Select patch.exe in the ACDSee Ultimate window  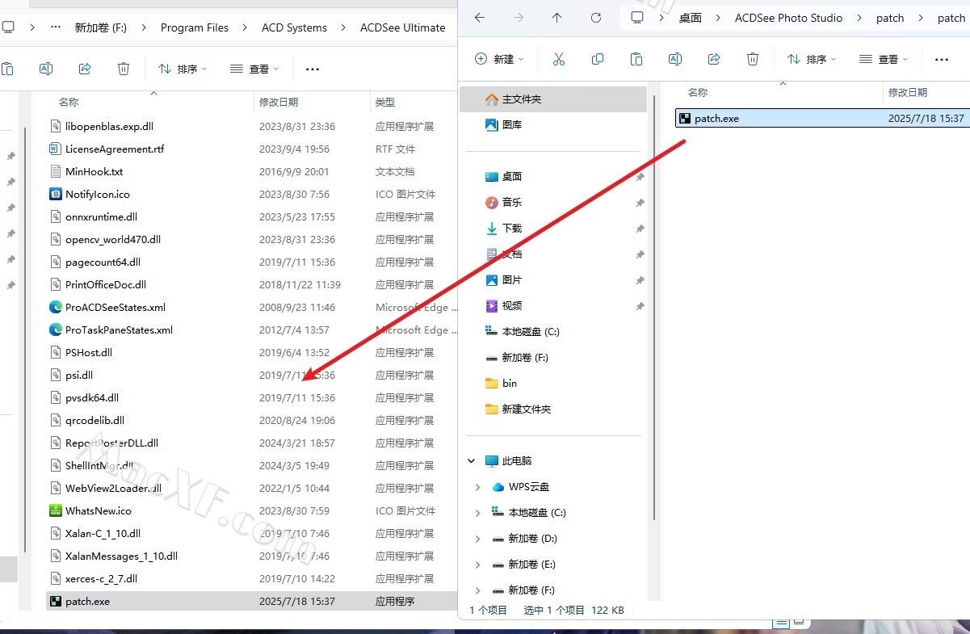point(252,601)
